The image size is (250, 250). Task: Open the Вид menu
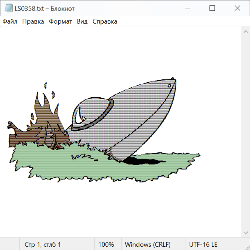point(82,22)
